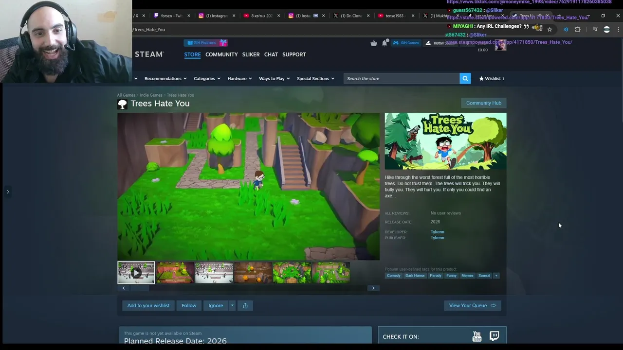Image resolution: width=623 pixels, height=350 pixels.
Task: Expand the Hardware dropdown
Action: (x=239, y=78)
